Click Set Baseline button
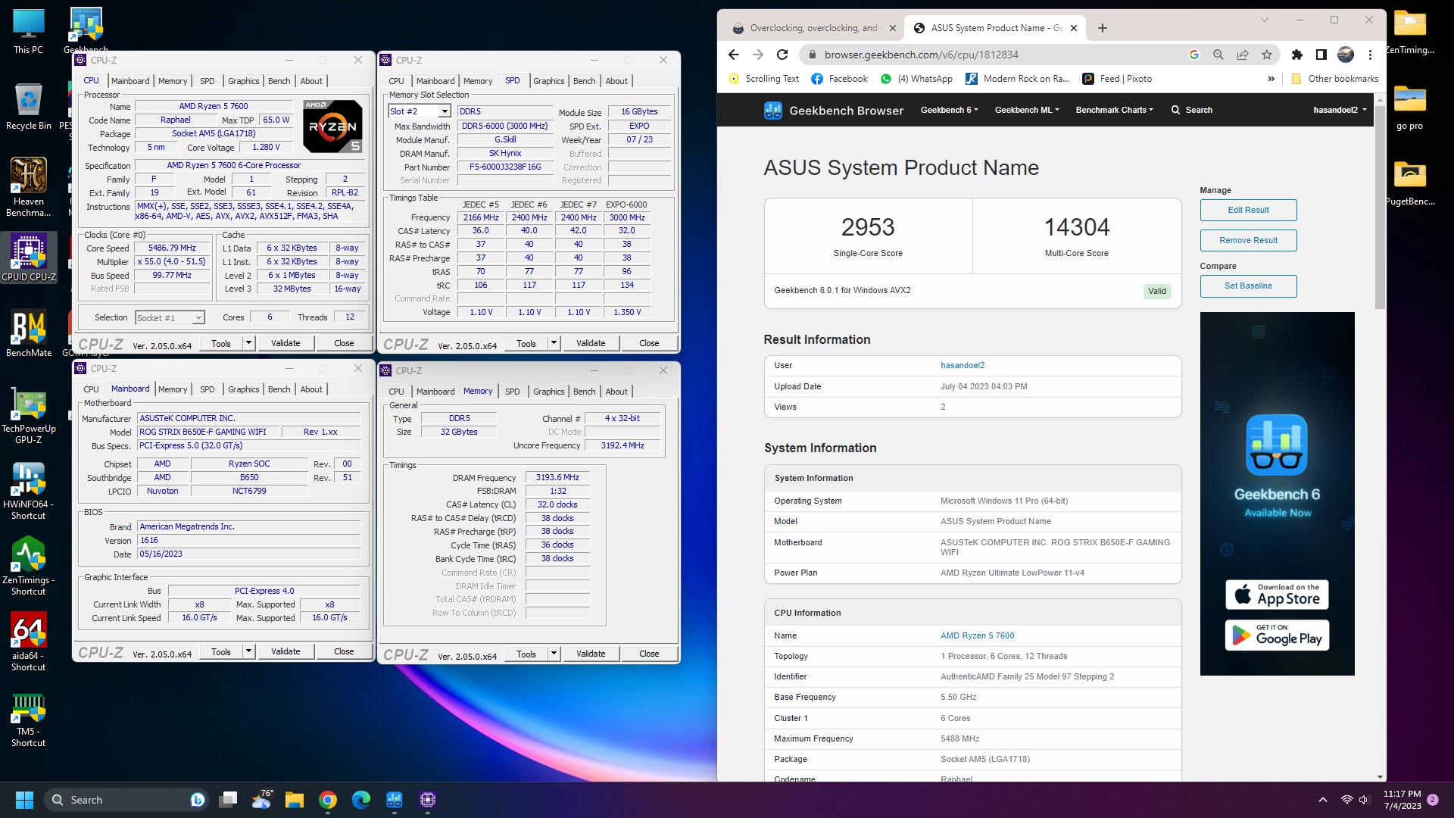 pyautogui.click(x=1248, y=286)
